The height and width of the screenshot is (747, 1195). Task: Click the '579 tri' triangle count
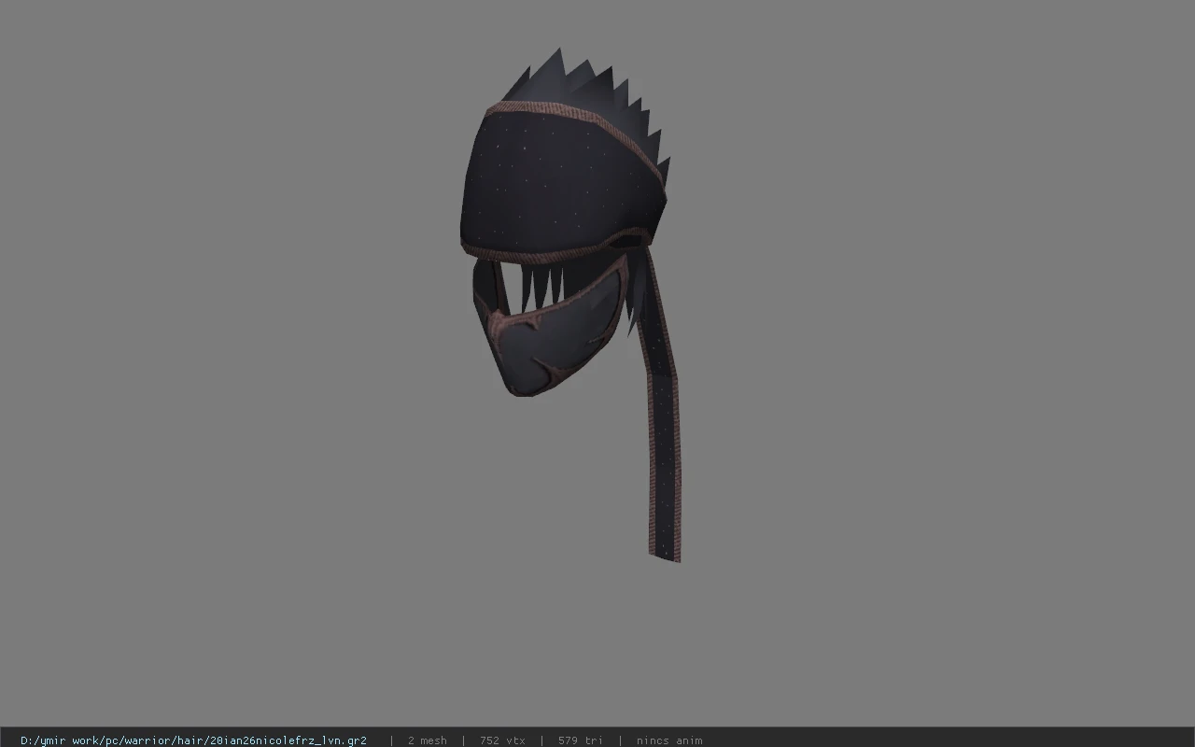[x=581, y=740]
